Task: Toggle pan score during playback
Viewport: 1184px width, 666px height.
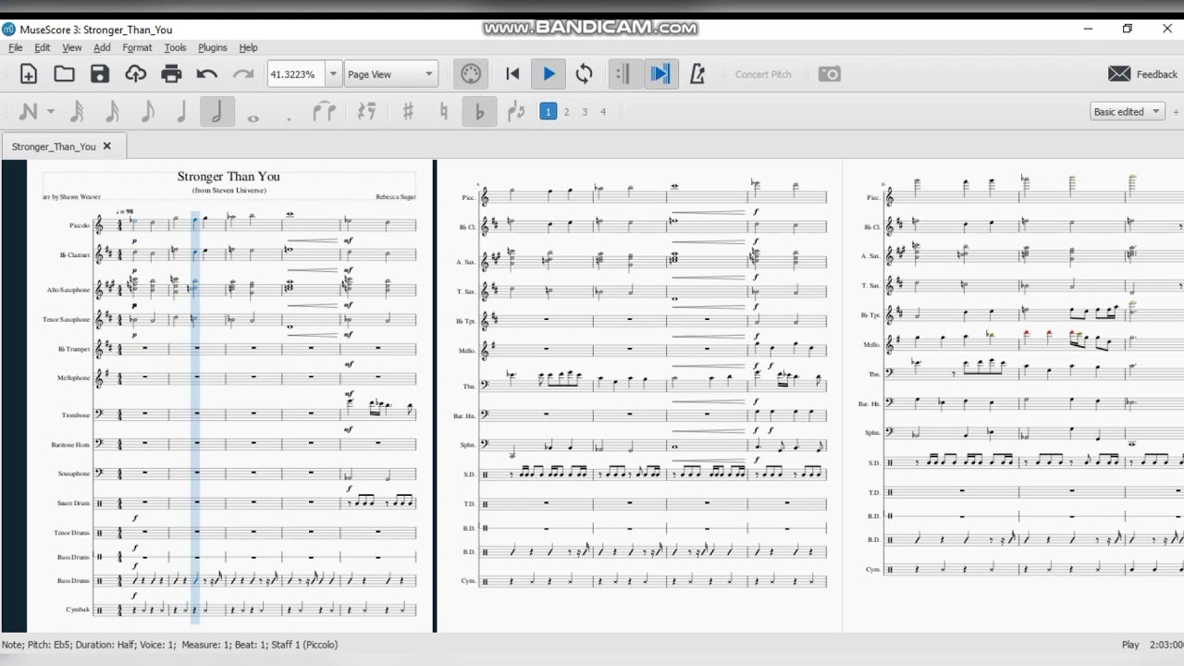Action: 660,74
